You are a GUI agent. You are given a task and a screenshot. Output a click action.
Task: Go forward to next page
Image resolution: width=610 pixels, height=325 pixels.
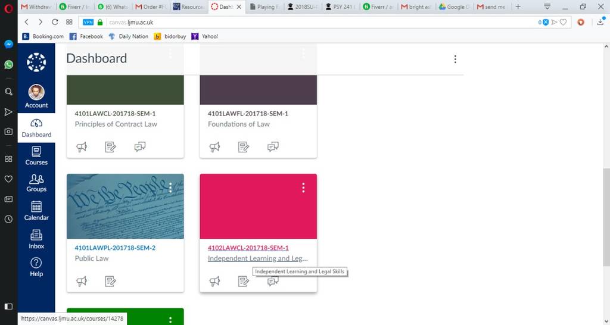click(x=41, y=22)
